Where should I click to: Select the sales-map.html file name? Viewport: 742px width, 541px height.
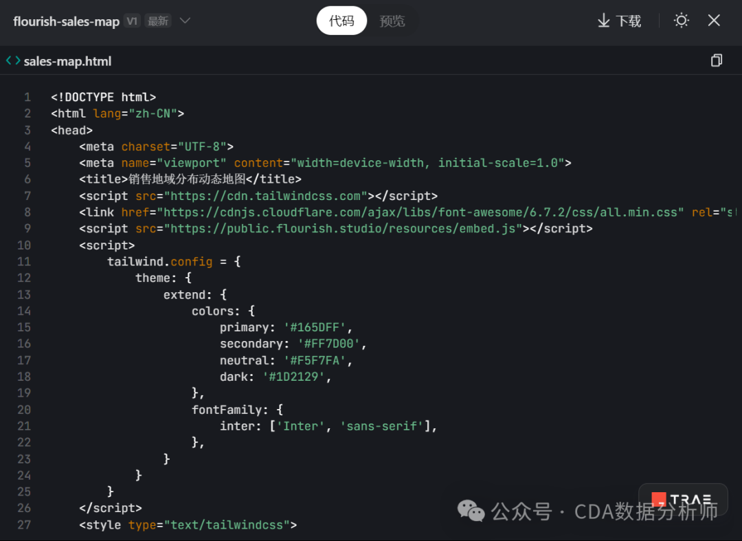point(67,61)
